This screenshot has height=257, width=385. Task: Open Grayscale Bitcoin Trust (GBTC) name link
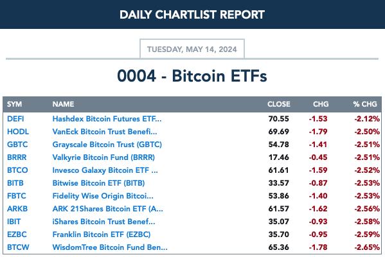(107, 145)
